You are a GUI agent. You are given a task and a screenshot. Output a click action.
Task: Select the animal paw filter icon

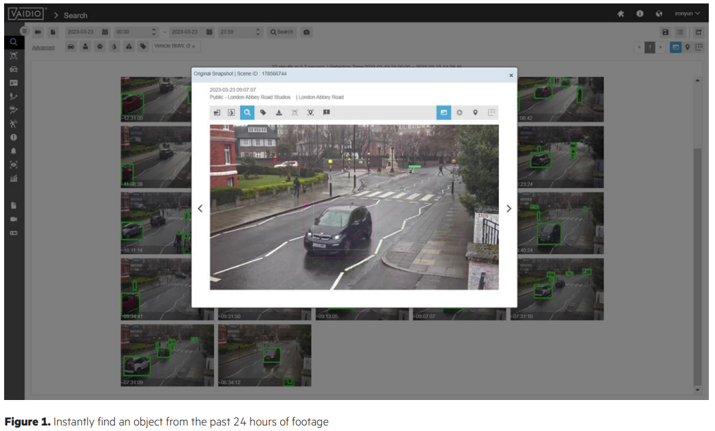(x=100, y=47)
